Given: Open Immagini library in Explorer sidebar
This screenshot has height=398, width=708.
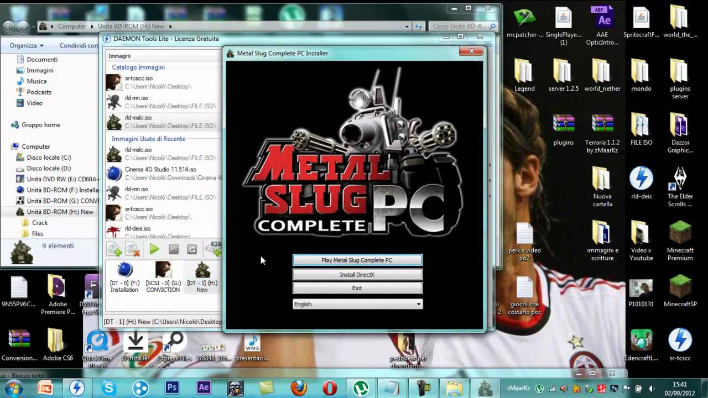Looking at the screenshot, I should [x=40, y=70].
